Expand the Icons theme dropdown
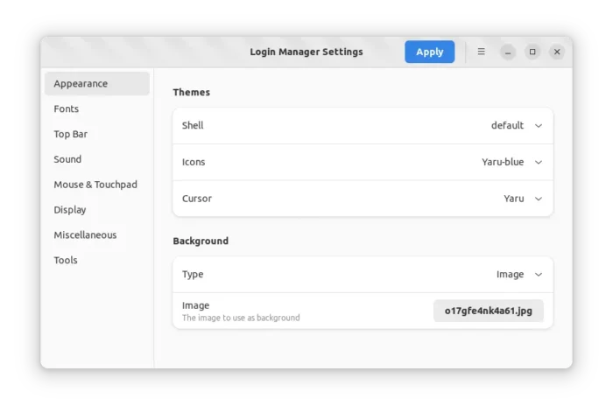The width and height of the screenshot is (613, 413). point(363,162)
